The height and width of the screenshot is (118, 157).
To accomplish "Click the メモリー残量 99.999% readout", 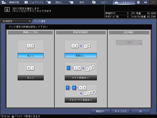I will [x=143, y=13].
